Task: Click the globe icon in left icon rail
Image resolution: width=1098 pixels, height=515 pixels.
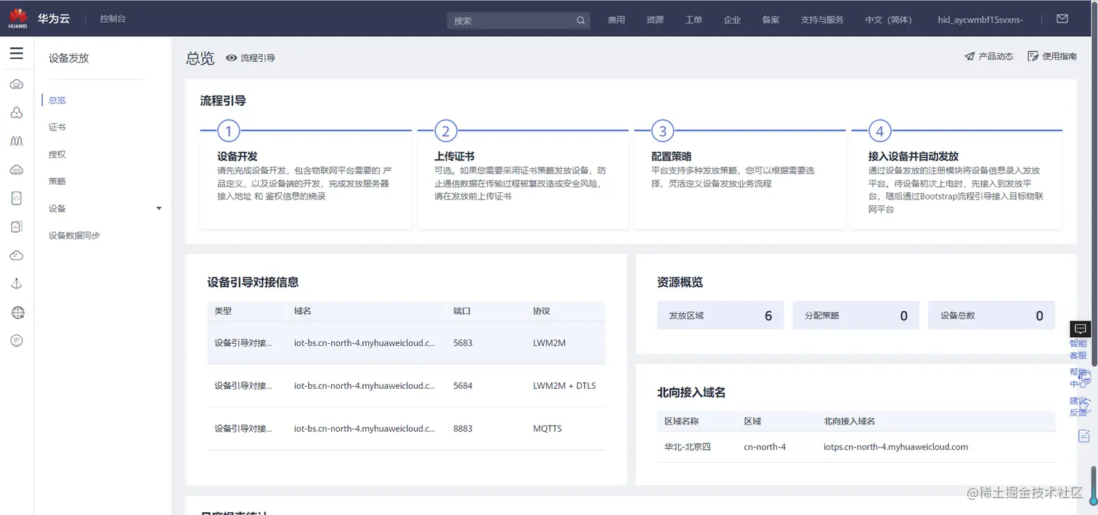Action: [x=17, y=312]
